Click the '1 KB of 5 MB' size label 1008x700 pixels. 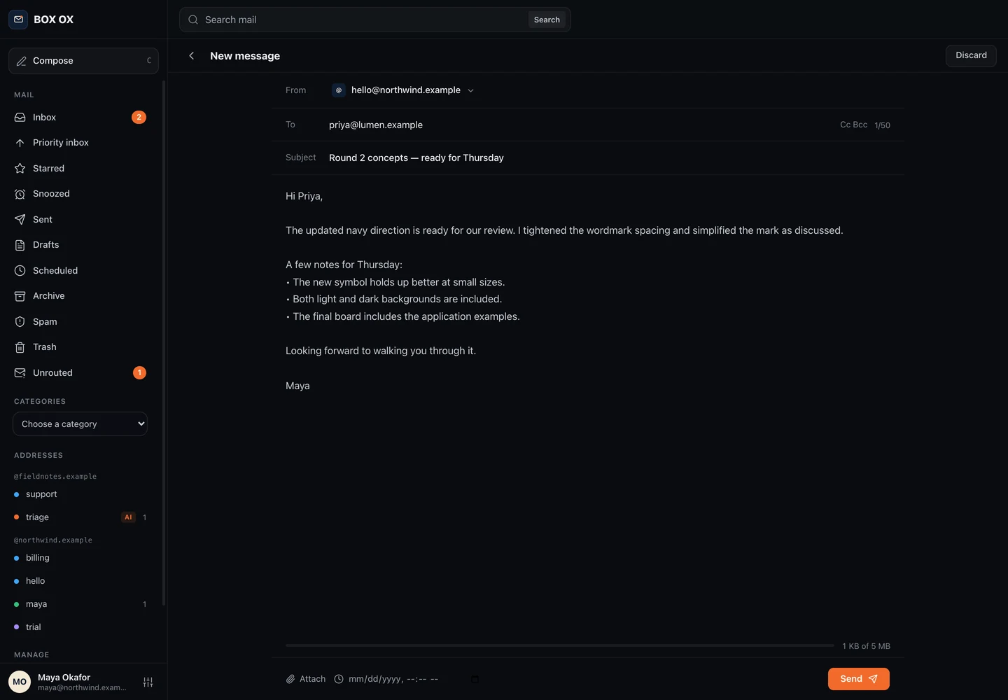(x=866, y=646)
